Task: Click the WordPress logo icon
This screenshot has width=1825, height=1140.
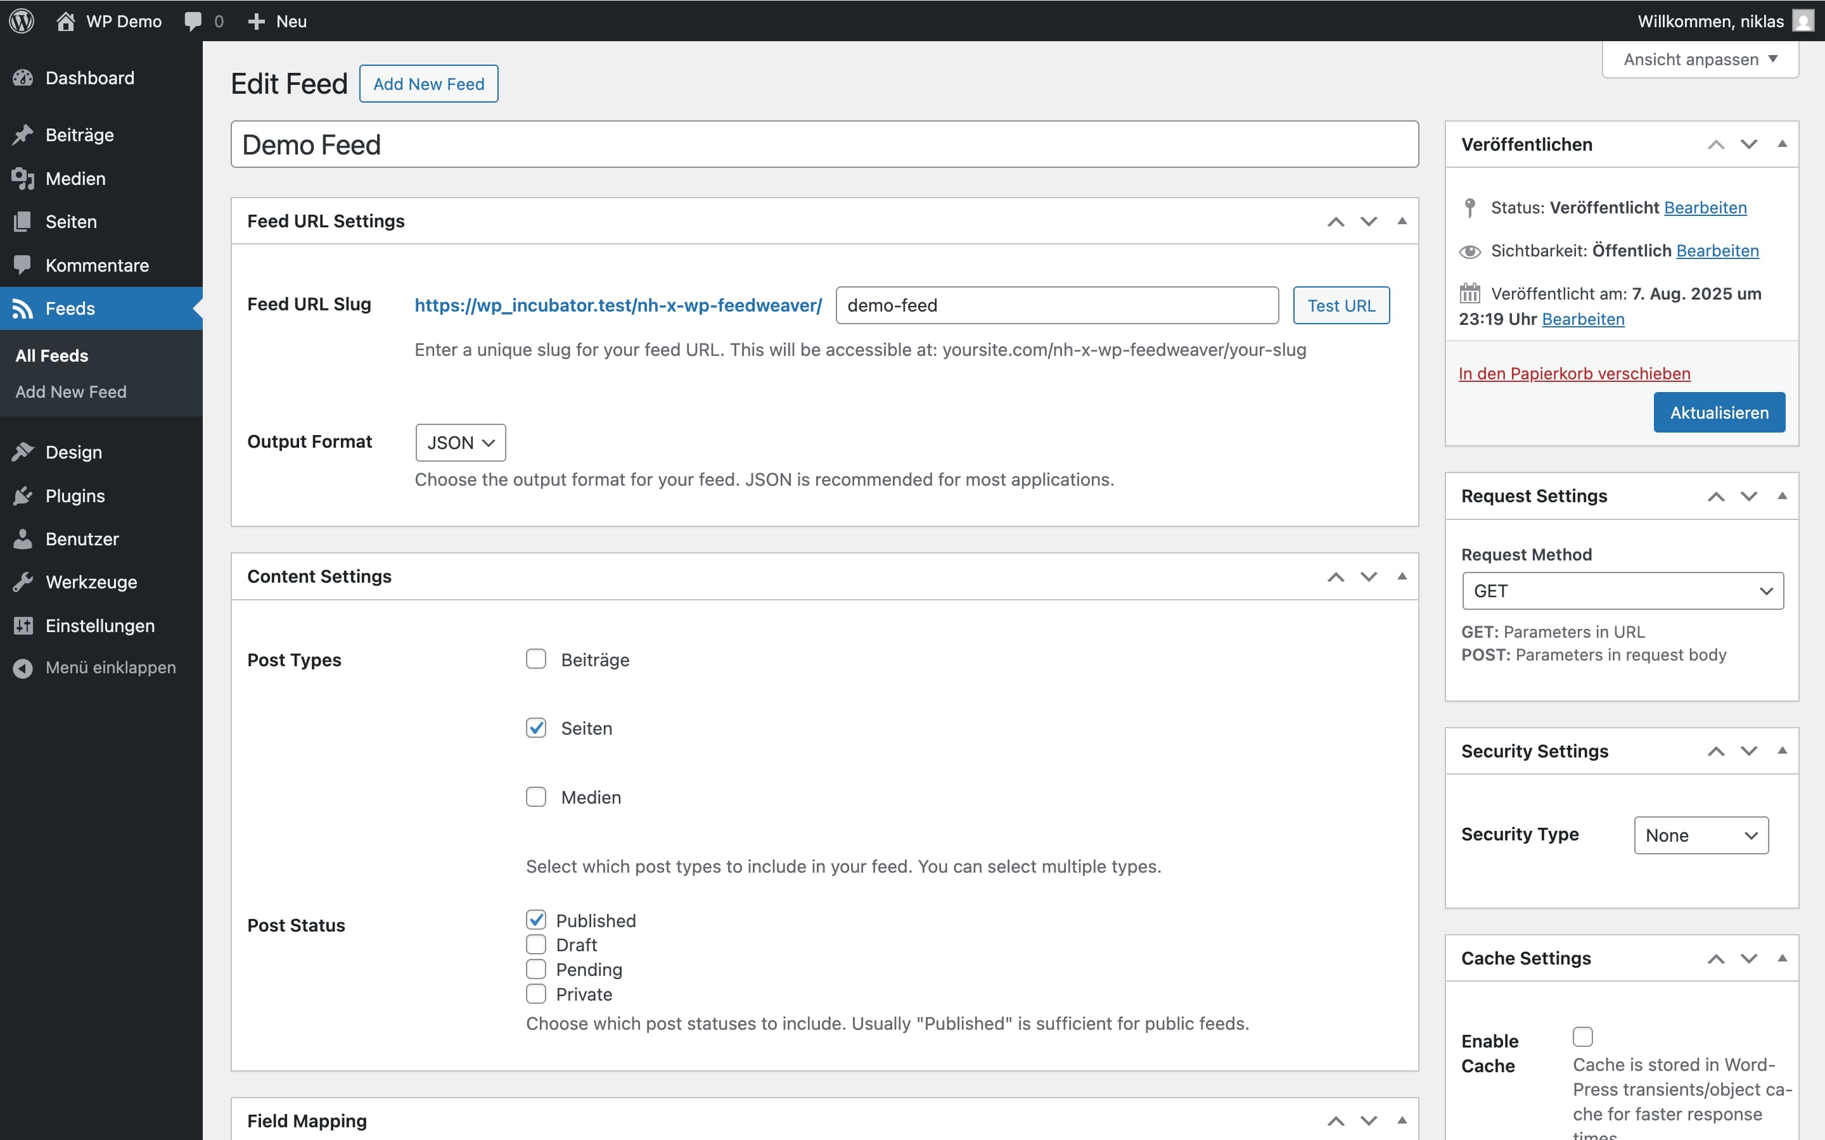Action: click(22, 20)
